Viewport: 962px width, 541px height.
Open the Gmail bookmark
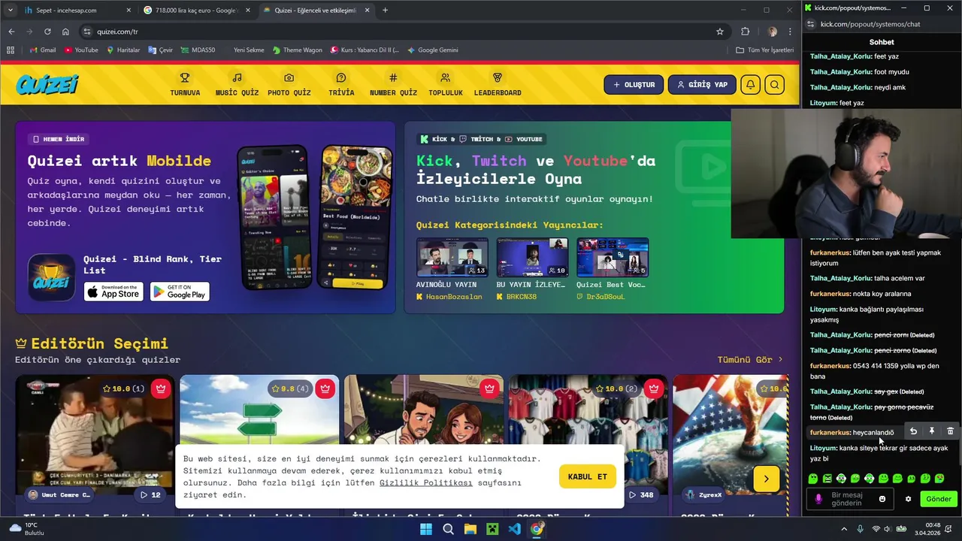click(42, 50)
